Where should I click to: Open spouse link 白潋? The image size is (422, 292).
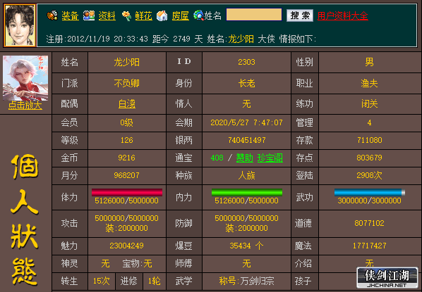point(127,104)
